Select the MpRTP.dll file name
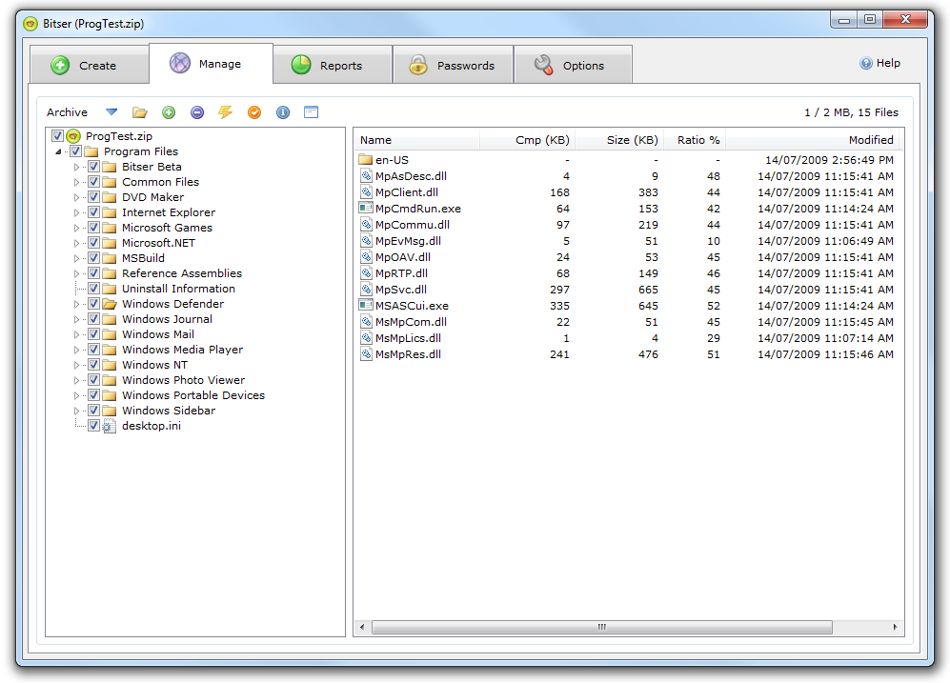The width and height of the screenshot is (950, 683). (x=401, y=273)
